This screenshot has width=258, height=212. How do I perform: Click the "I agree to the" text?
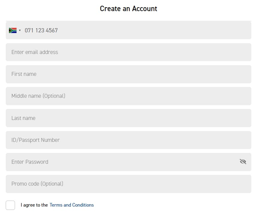click(x=34, y=205)
